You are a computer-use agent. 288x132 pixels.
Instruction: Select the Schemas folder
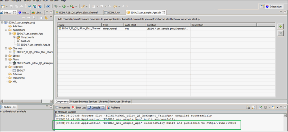click(17, 74)
